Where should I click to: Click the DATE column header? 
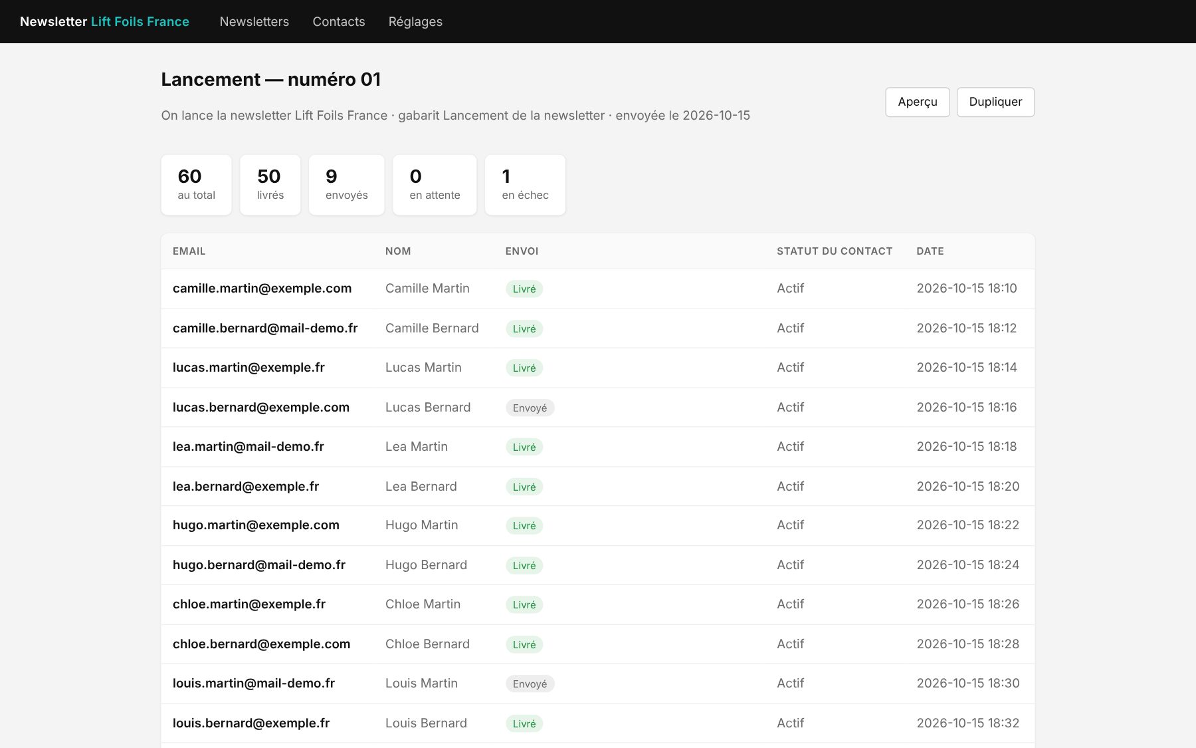[x=930, y=251]
